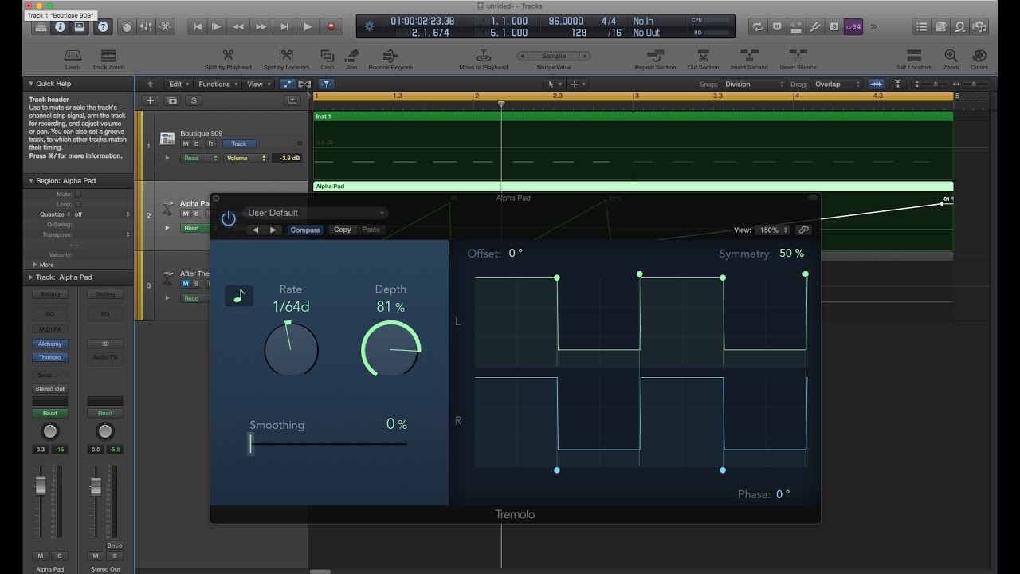Open Tremolo User Default preset menu
This screenshot has width=1020, height=574.
(x=316, y=213)
